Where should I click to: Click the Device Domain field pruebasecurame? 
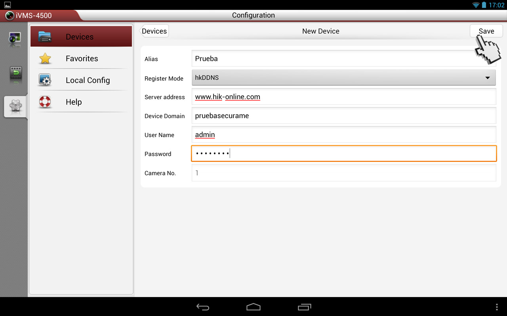click(x=344, y=116)
